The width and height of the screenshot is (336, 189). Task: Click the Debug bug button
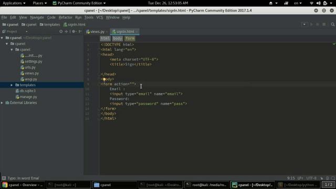[x=318, y=25]
